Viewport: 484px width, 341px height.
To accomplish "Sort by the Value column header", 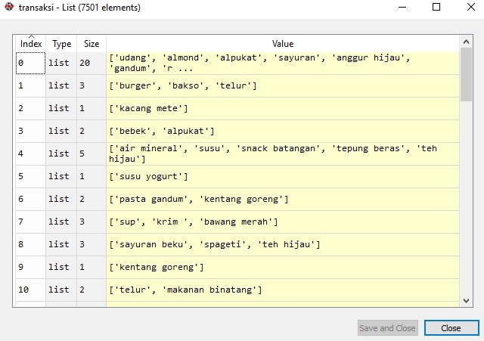I will point(282,44).
